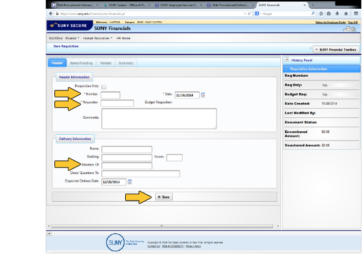Screen dimensions: 363x256
Task: Go to HR Home
Action: [123, 38]
